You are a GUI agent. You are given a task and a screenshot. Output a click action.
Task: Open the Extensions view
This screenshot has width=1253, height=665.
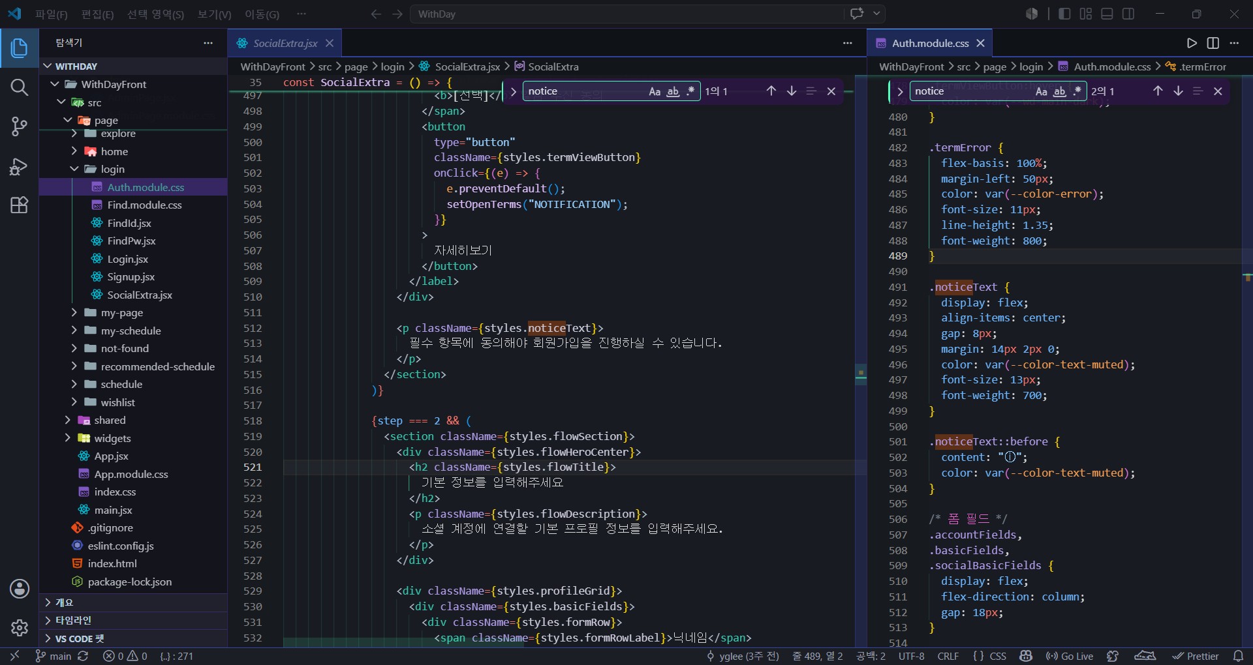pyautogui.click(x=19, y=205)
